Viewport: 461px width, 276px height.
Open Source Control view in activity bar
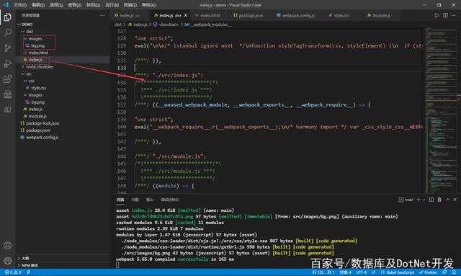8,48
